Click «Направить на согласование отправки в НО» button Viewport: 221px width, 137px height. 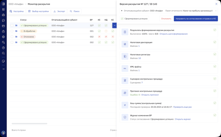point(196,19)
